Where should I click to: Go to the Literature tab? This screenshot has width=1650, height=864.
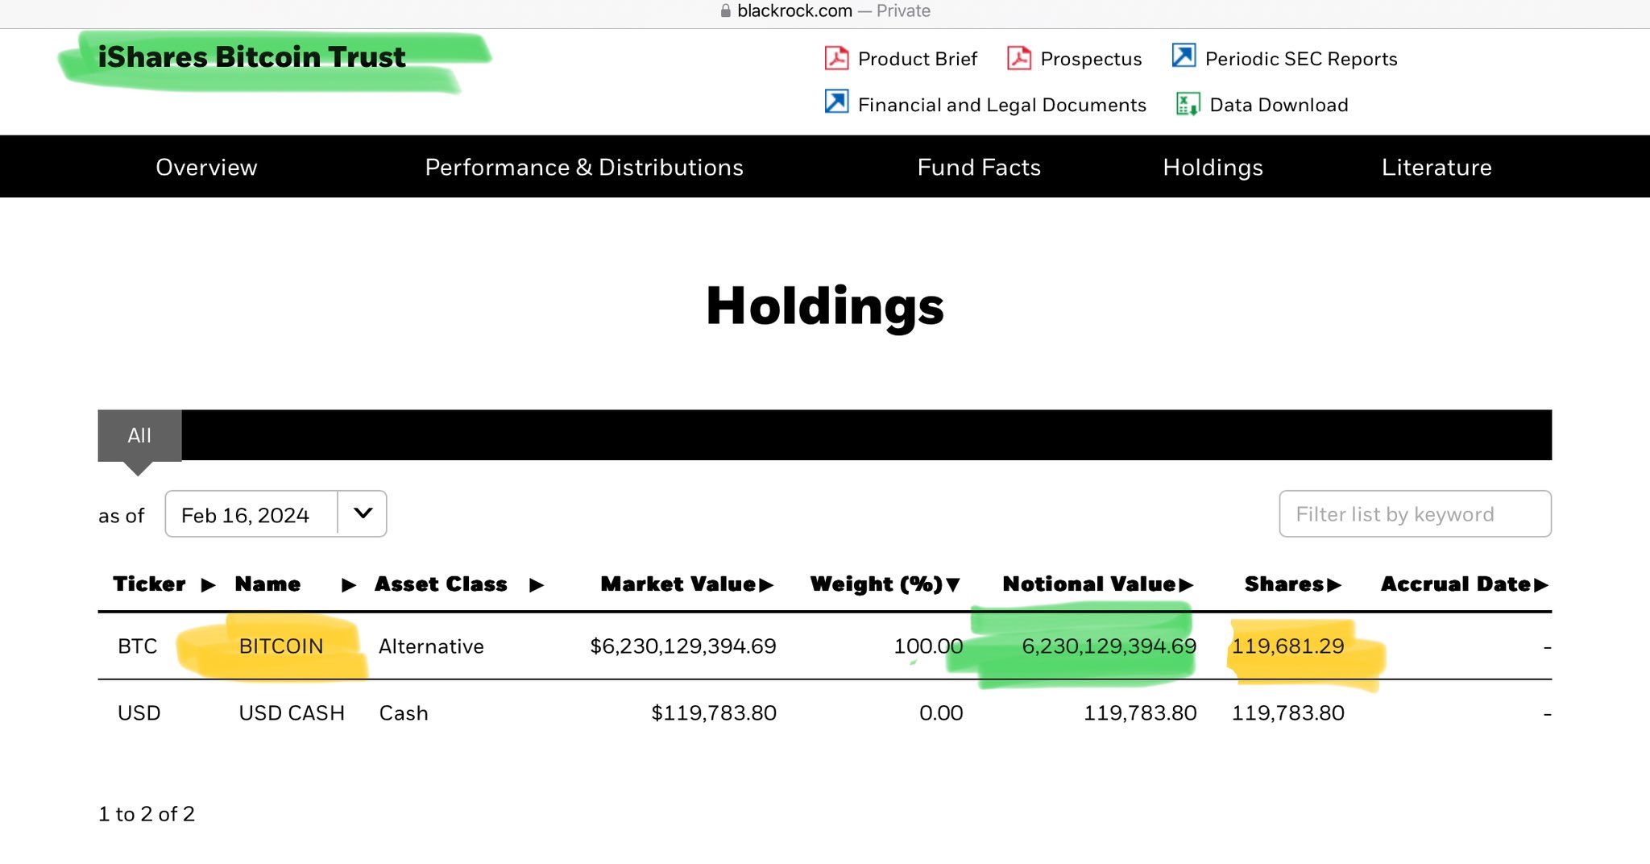coord(1436,167)
